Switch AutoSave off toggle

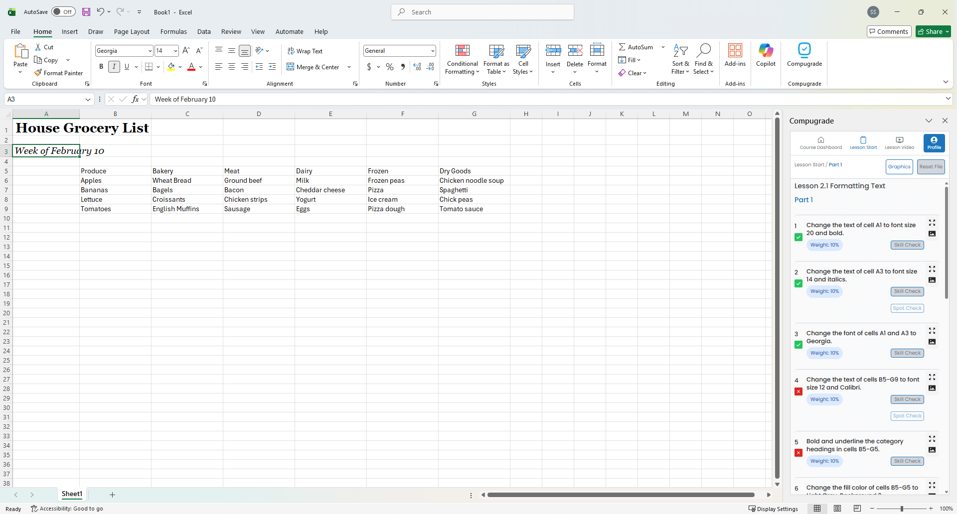[63, 11]
